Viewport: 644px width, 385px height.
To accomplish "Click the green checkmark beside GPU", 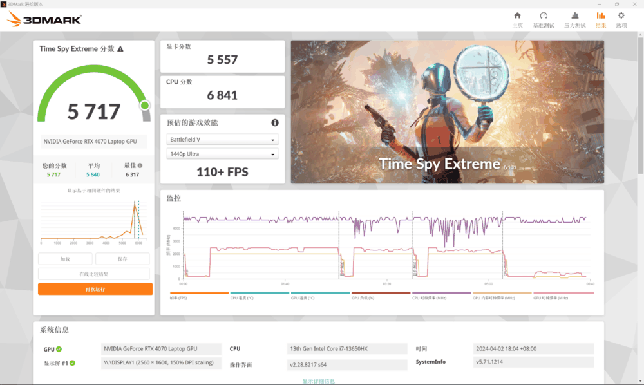I will pos(59,348).
